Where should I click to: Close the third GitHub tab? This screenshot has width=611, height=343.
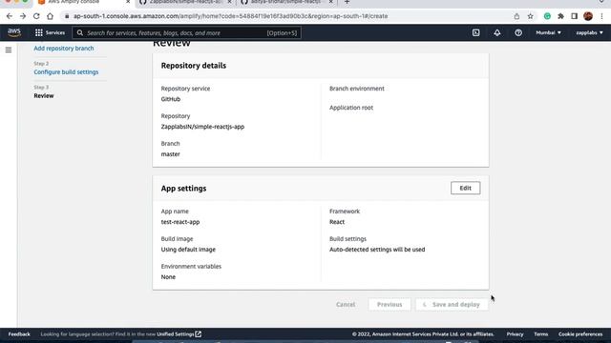click(x=331, y=2)
